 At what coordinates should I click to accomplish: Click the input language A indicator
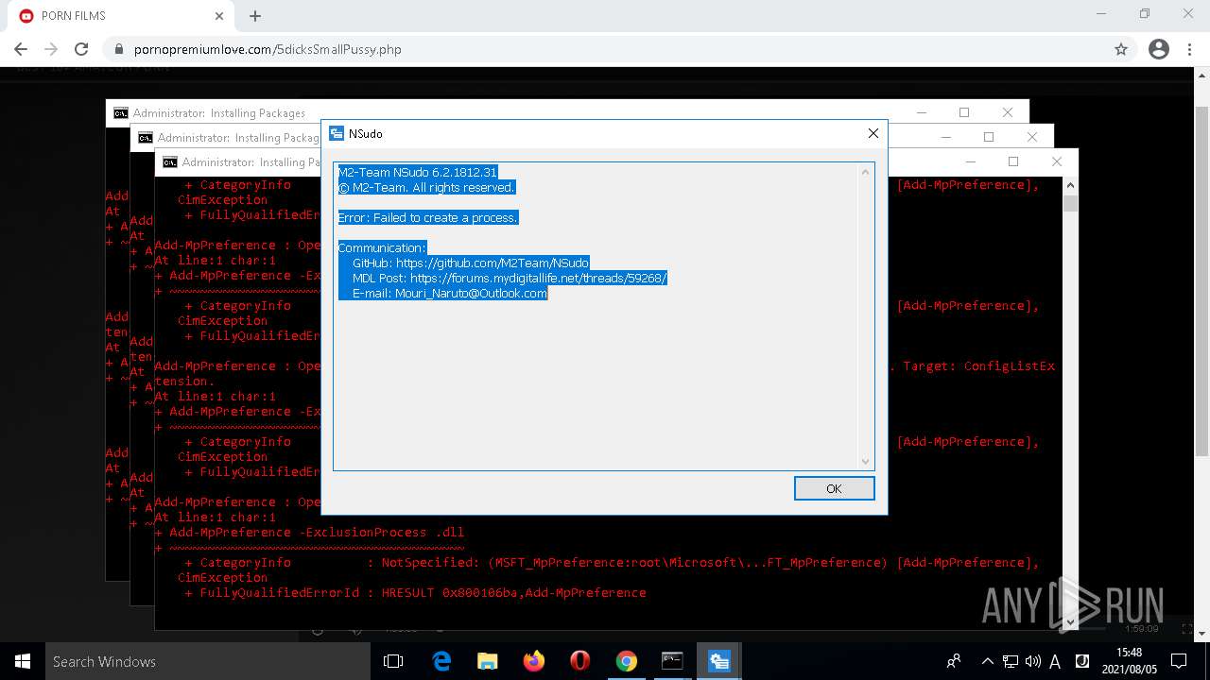[1055, 661]
